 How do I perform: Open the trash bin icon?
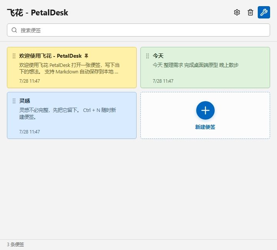pos(250,12)
